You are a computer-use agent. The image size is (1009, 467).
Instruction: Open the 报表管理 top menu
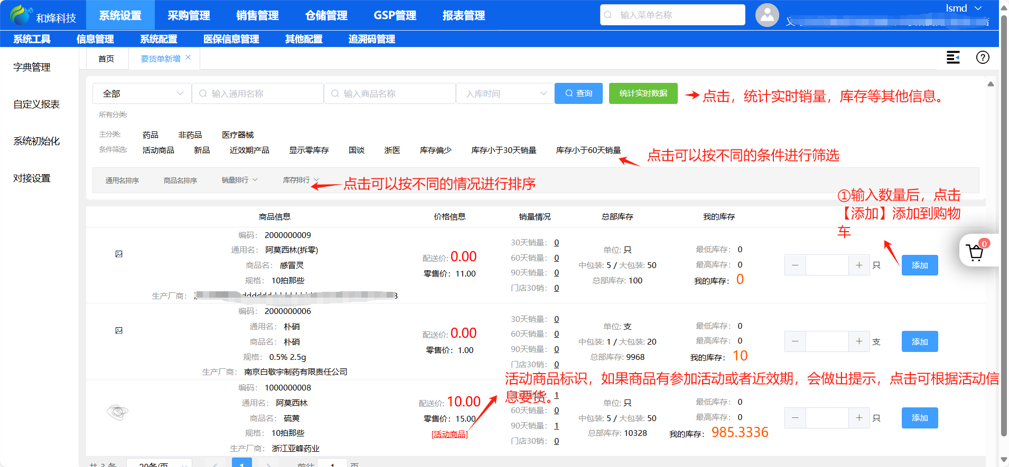pos(463,15)
